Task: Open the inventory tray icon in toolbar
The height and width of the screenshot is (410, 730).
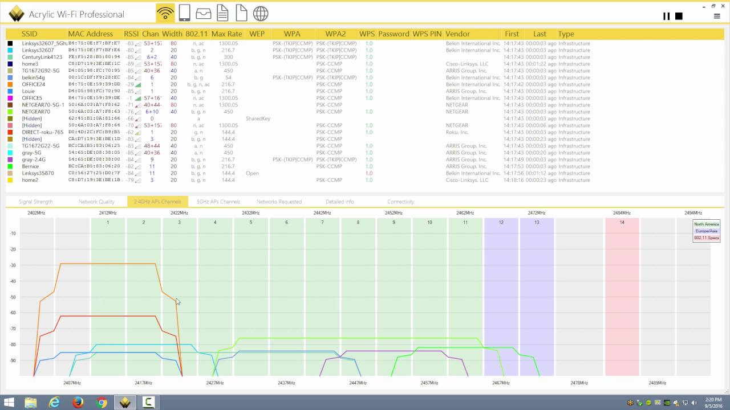Action: (204, 13)
